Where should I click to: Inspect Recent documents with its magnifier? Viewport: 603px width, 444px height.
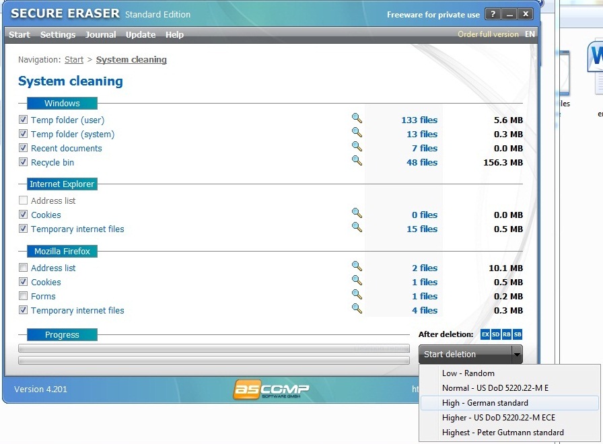(x=357, y=147)
